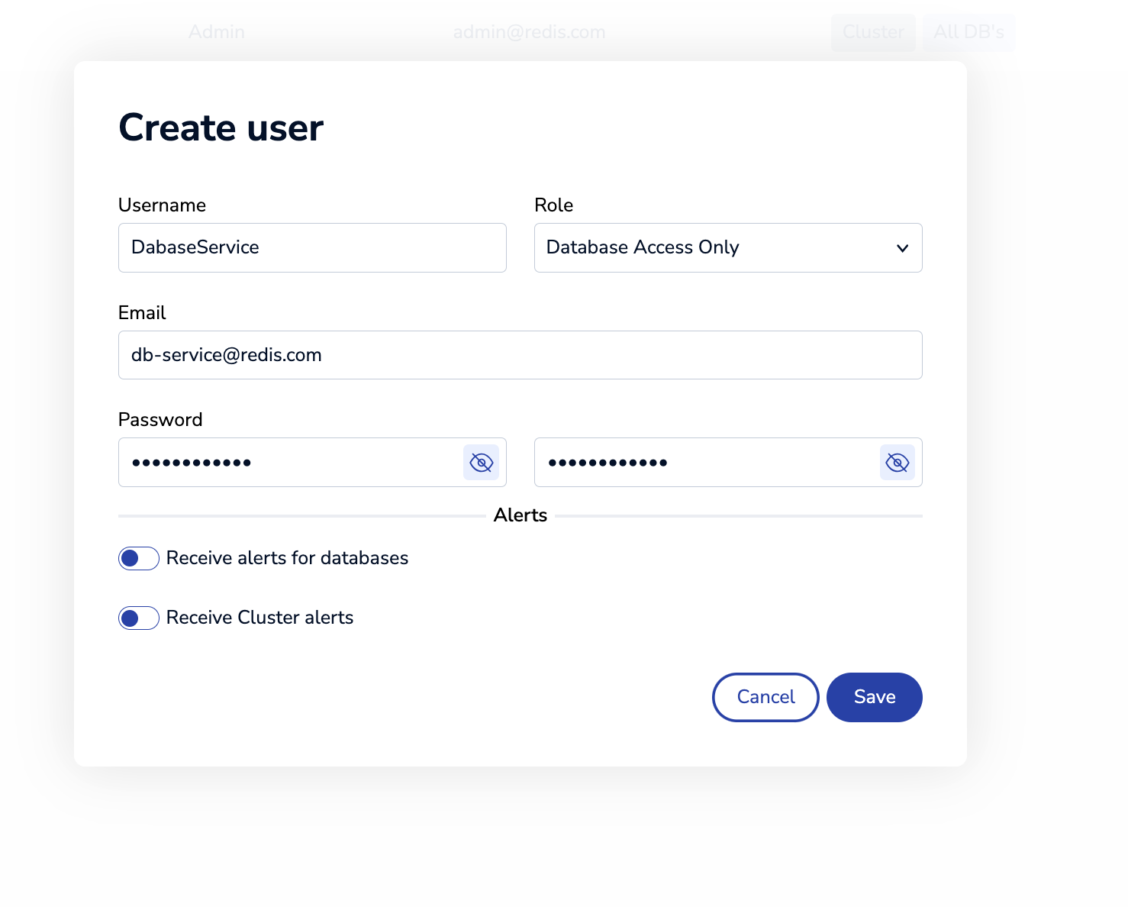Cancel user creation

tap(765, 697)
